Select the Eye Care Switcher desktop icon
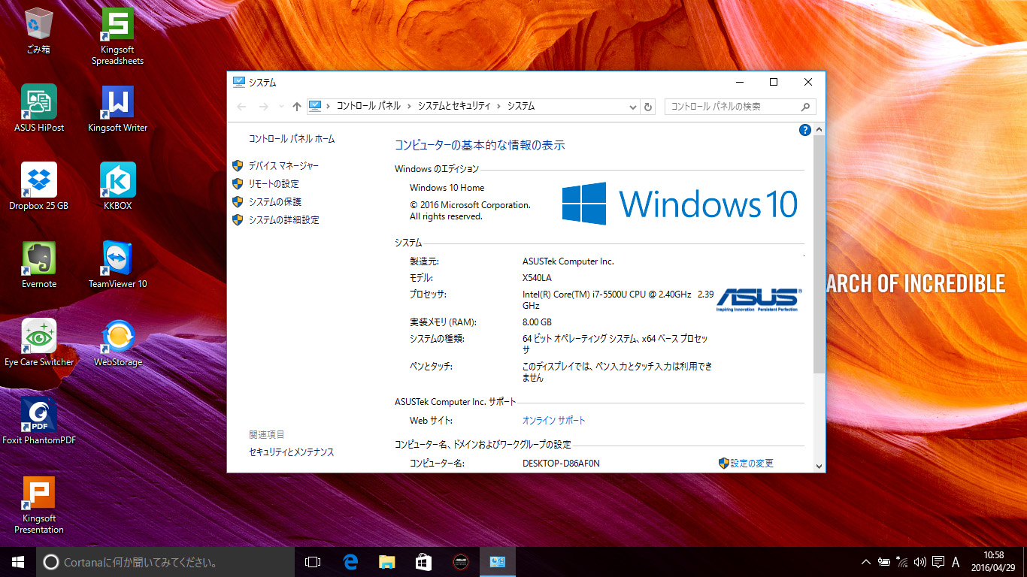 [x=39, y=343]
